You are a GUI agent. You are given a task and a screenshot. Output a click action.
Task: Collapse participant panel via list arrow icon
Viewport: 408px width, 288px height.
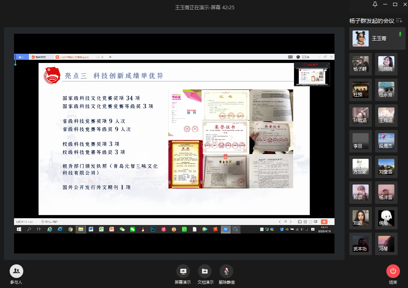tap(399, 21)
